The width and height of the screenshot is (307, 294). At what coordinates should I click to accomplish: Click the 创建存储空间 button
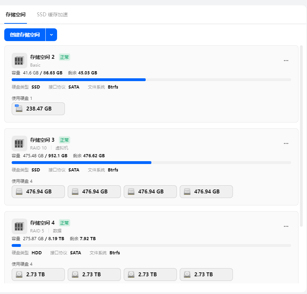(x=25, y=35)
